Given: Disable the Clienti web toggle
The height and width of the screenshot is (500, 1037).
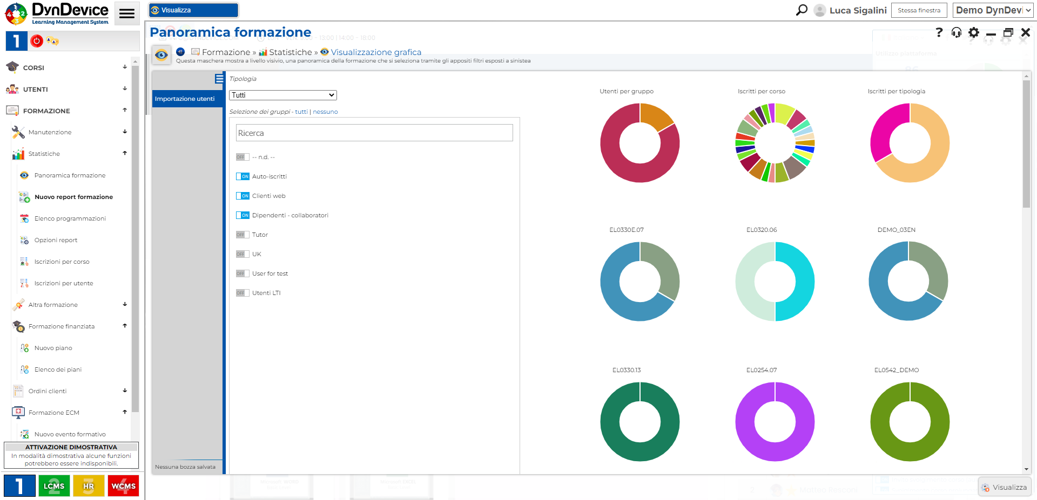Looking at the screenshot, I should 243,196.
